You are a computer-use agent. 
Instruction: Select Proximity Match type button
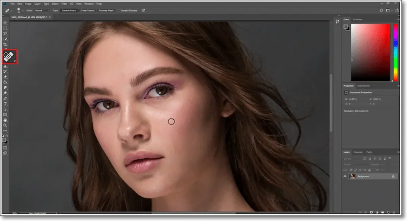click(106, 10)
